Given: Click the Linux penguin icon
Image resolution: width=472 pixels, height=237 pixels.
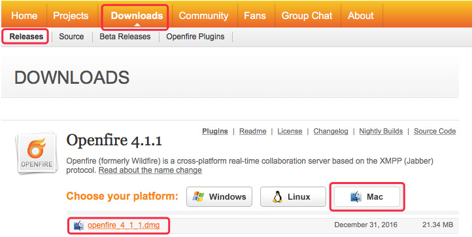Looking at the screenshot, I should (277, 197).
